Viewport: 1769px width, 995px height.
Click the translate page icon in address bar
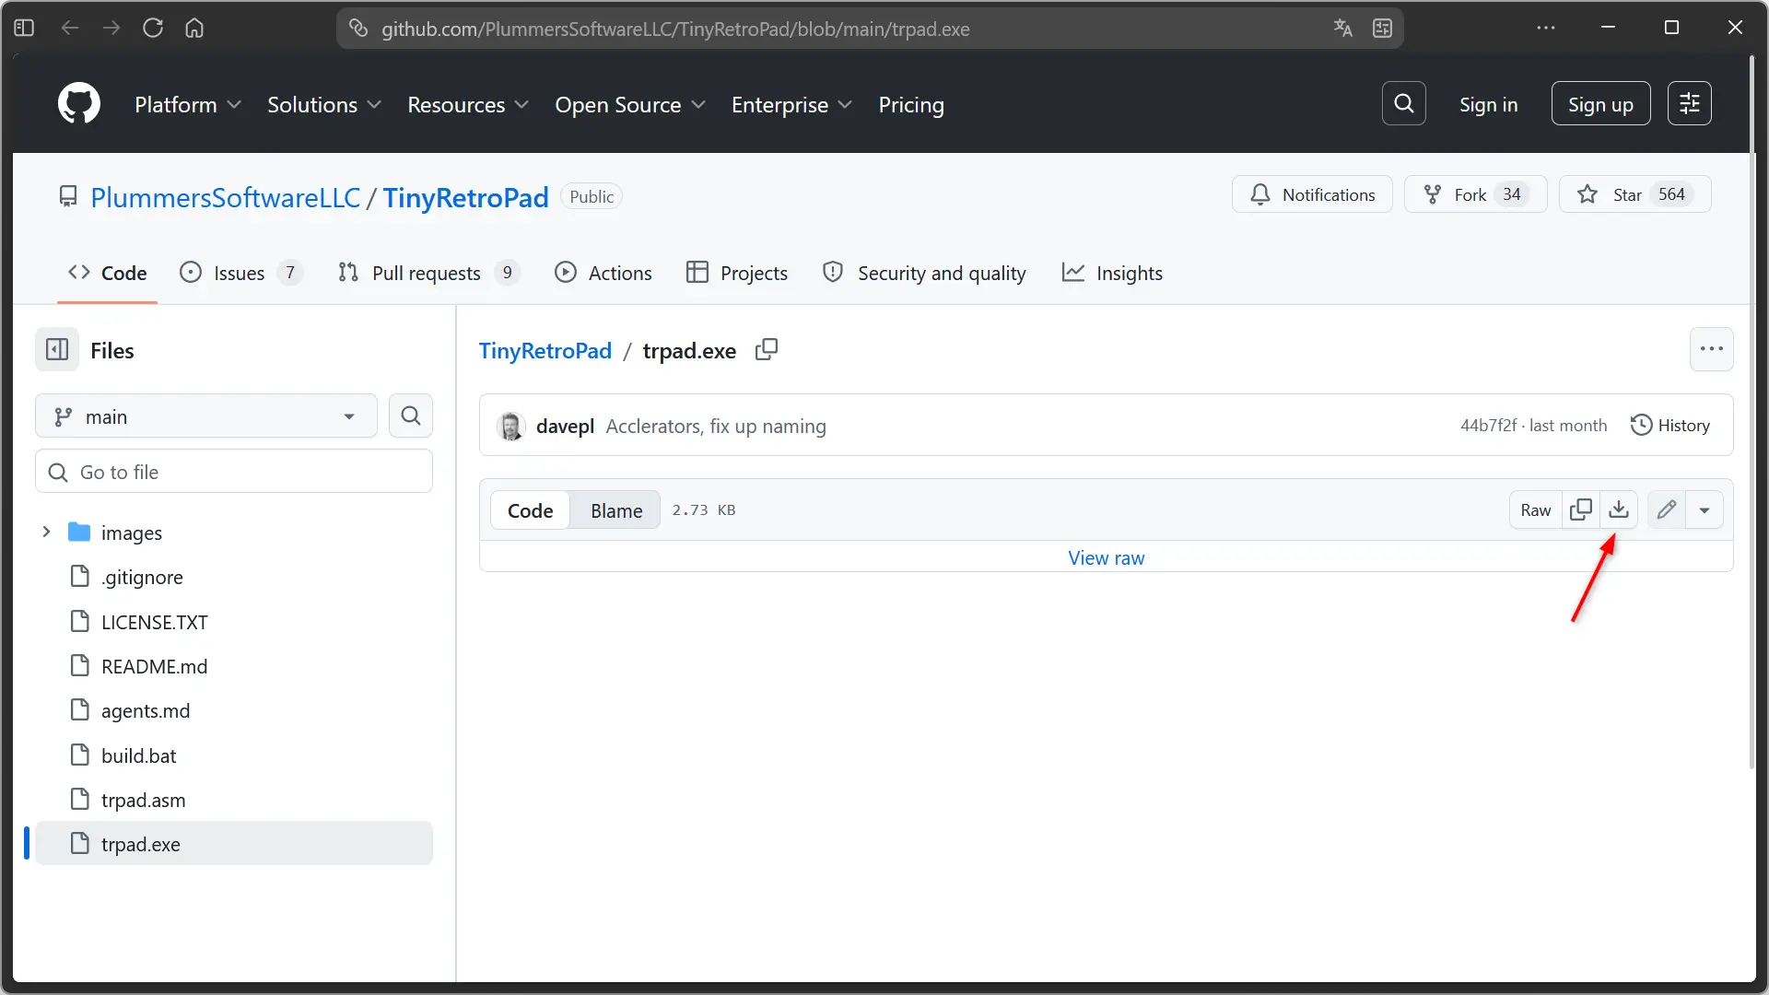(x=1342, y=28)
